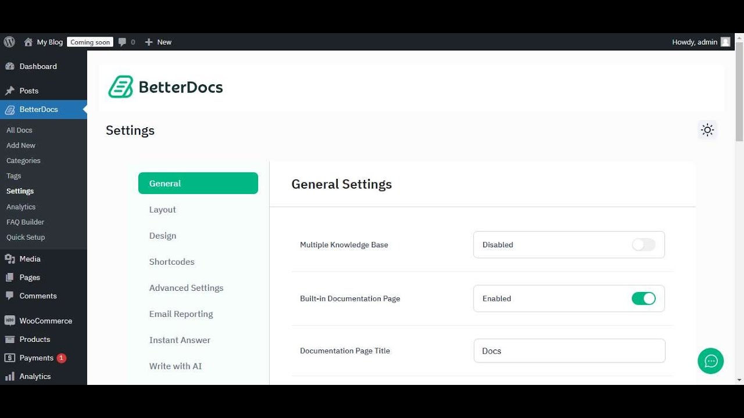Click the Payments dollar icon

(10, 358)
